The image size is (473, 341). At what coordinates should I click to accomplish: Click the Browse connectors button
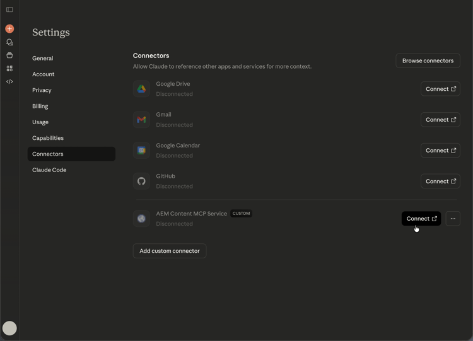[428, 61]
